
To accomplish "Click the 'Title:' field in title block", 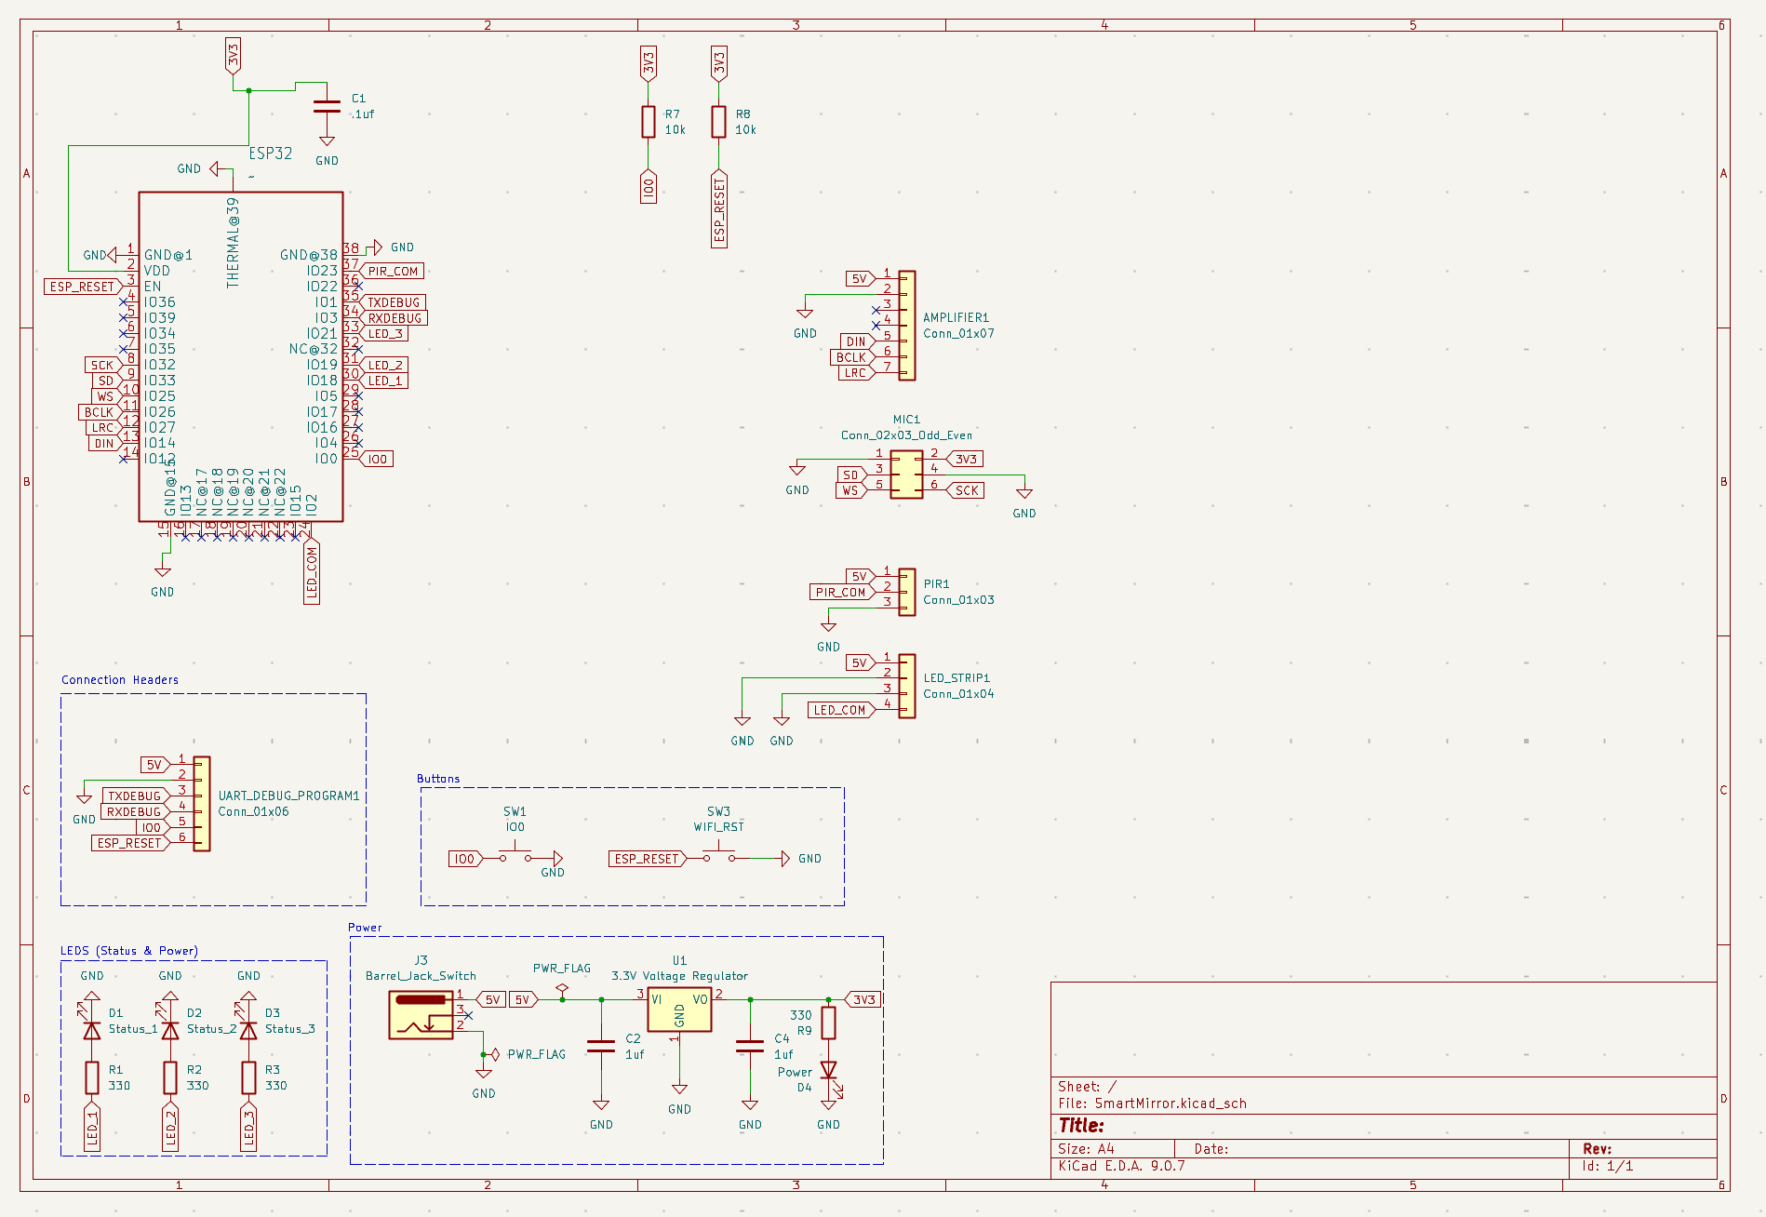I will pyautogui.click(x=1081, y=1126).
